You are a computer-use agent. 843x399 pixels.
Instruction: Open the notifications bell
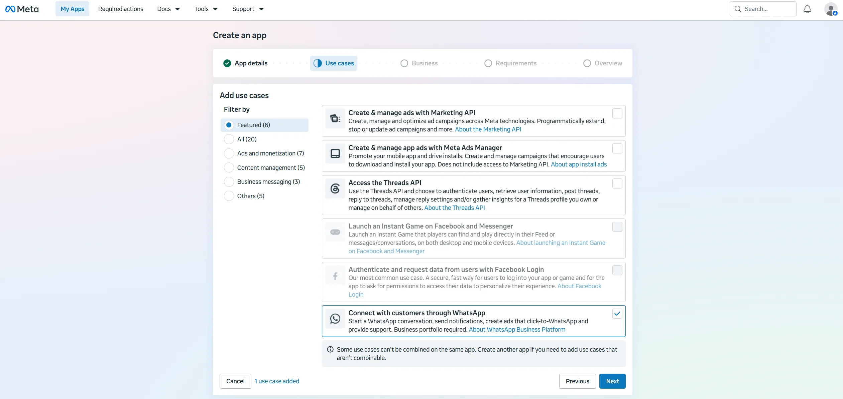pos(807,9)
